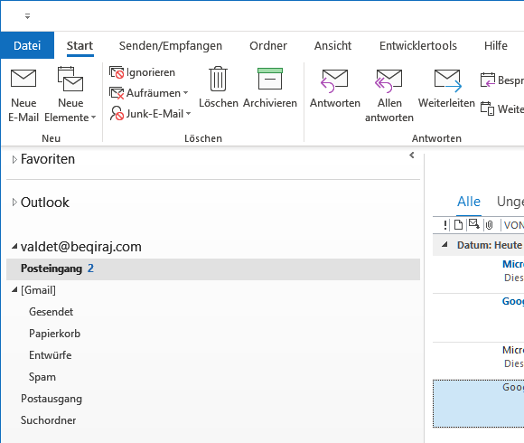Viewport: 524px width, 443px height.
Task: Open the Neue Elemente dropdown arrow
Action: 94,118
